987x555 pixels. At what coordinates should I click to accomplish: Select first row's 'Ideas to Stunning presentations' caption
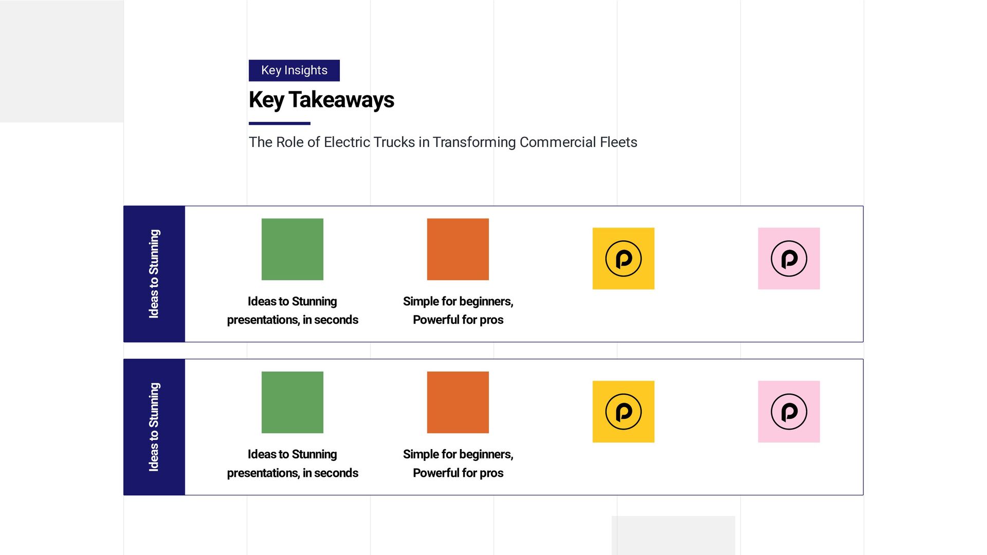[x=292, y=310]
